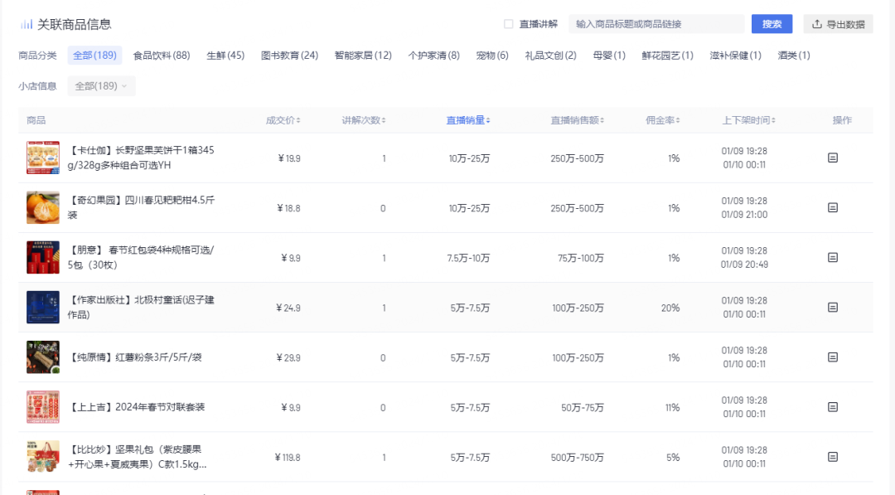Open the 卡仕伽 长野坚果芙饼干 product thumbnail
Screen dimensions: 895x495
tap(43, 158)
